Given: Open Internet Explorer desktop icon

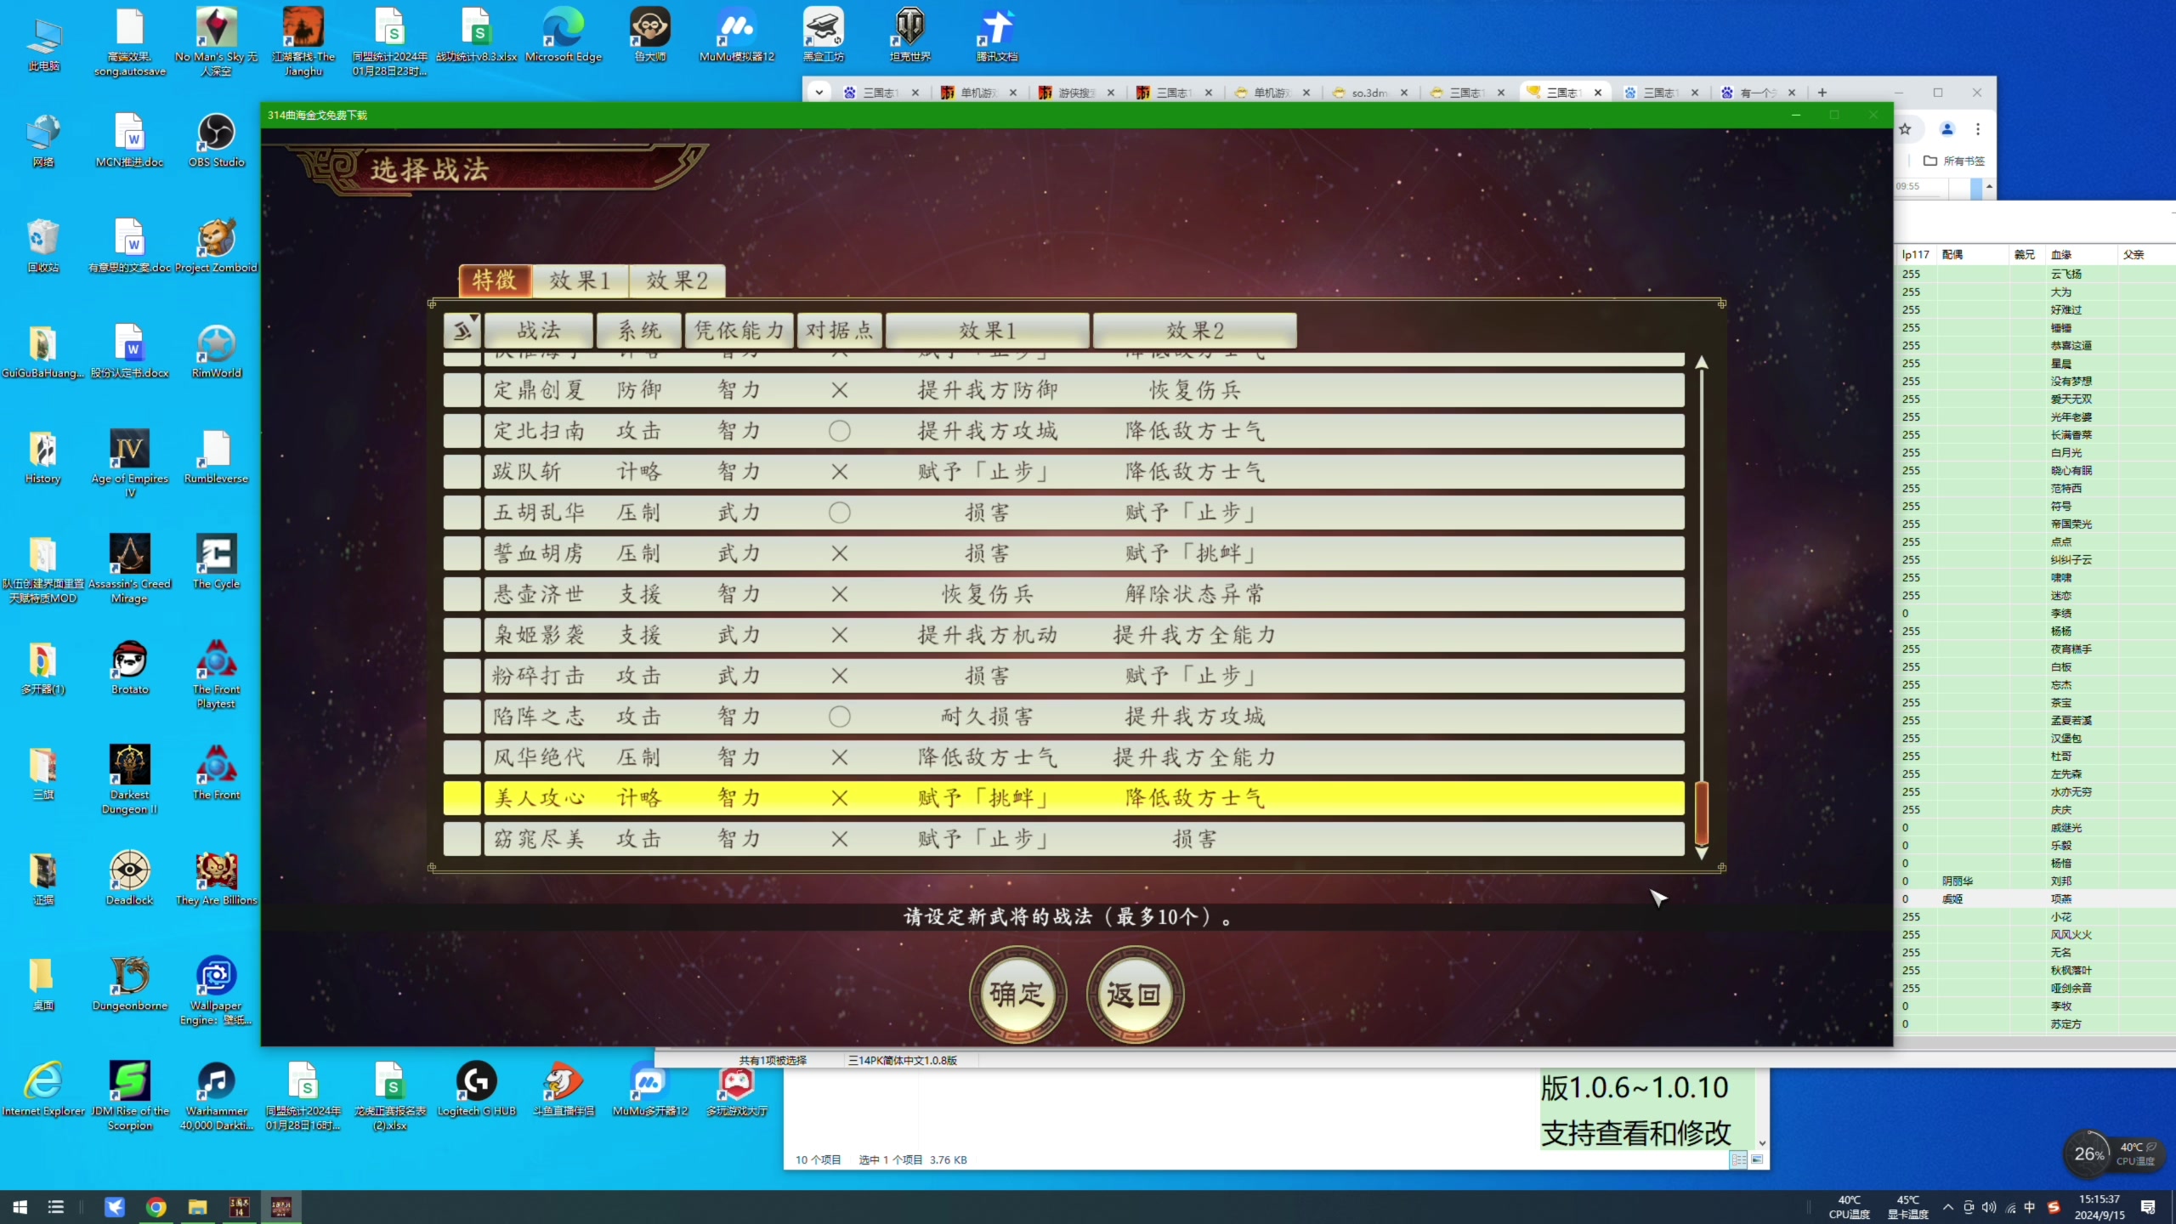Looking at the screenshot, I should 42,1089.
